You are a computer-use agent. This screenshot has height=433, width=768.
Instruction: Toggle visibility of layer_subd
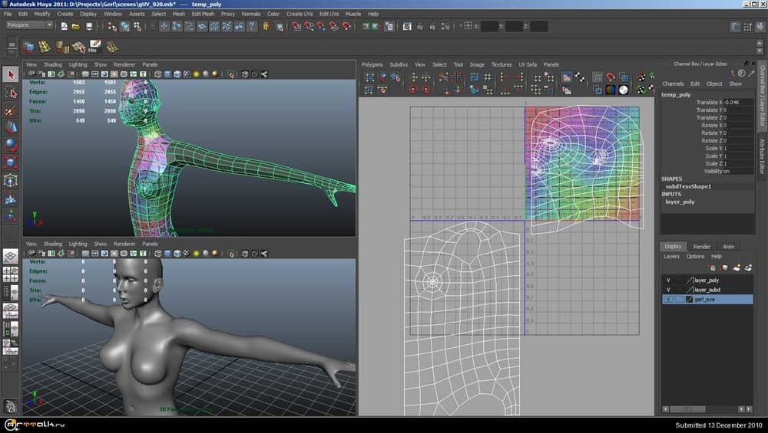coord(668,290)
